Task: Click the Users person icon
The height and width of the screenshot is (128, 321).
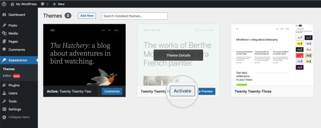Action: [4, 93]
